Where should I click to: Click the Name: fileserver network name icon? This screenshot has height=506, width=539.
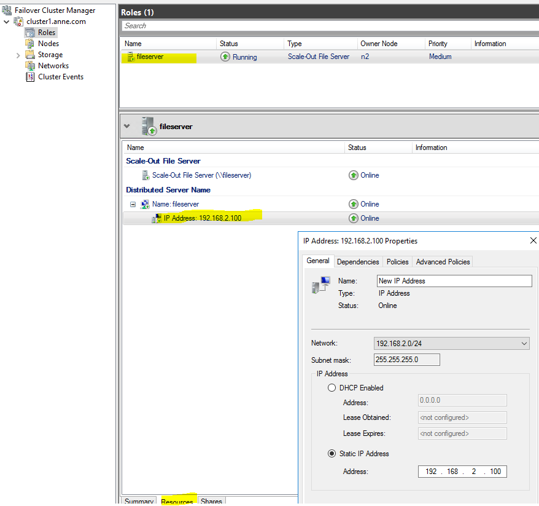tap(145, 204)
